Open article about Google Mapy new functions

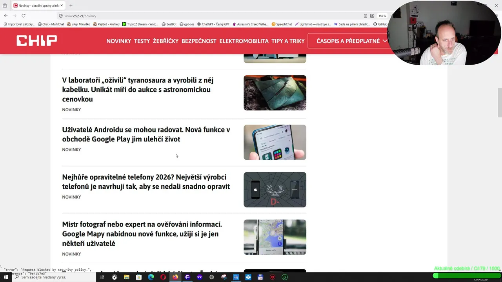coord(142,234)
